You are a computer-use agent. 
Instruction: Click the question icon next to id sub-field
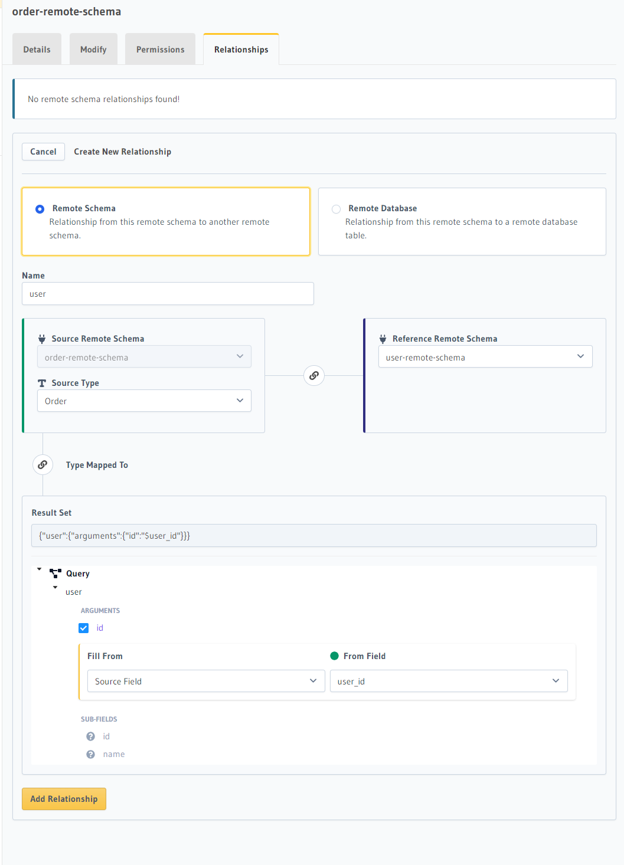click(x=90, y=736)
